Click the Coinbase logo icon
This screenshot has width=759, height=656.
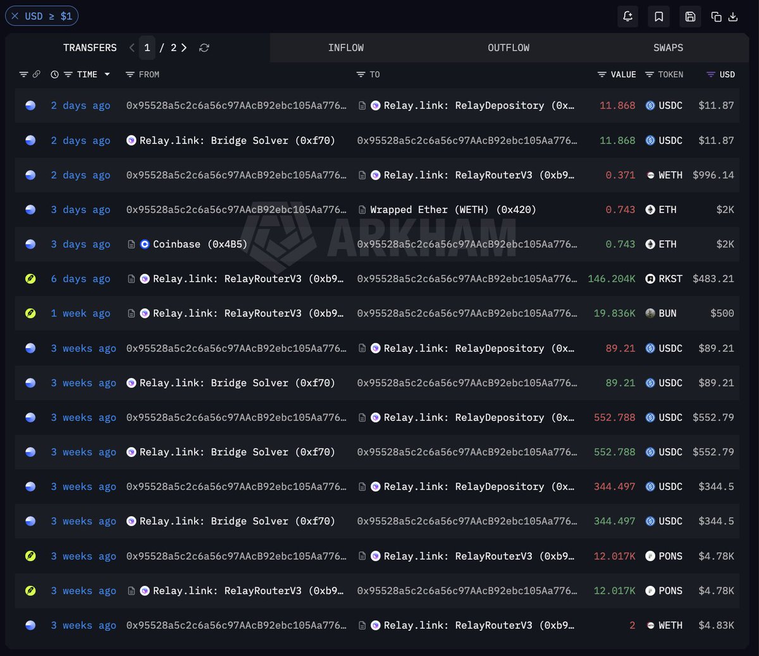coord(145,244)
